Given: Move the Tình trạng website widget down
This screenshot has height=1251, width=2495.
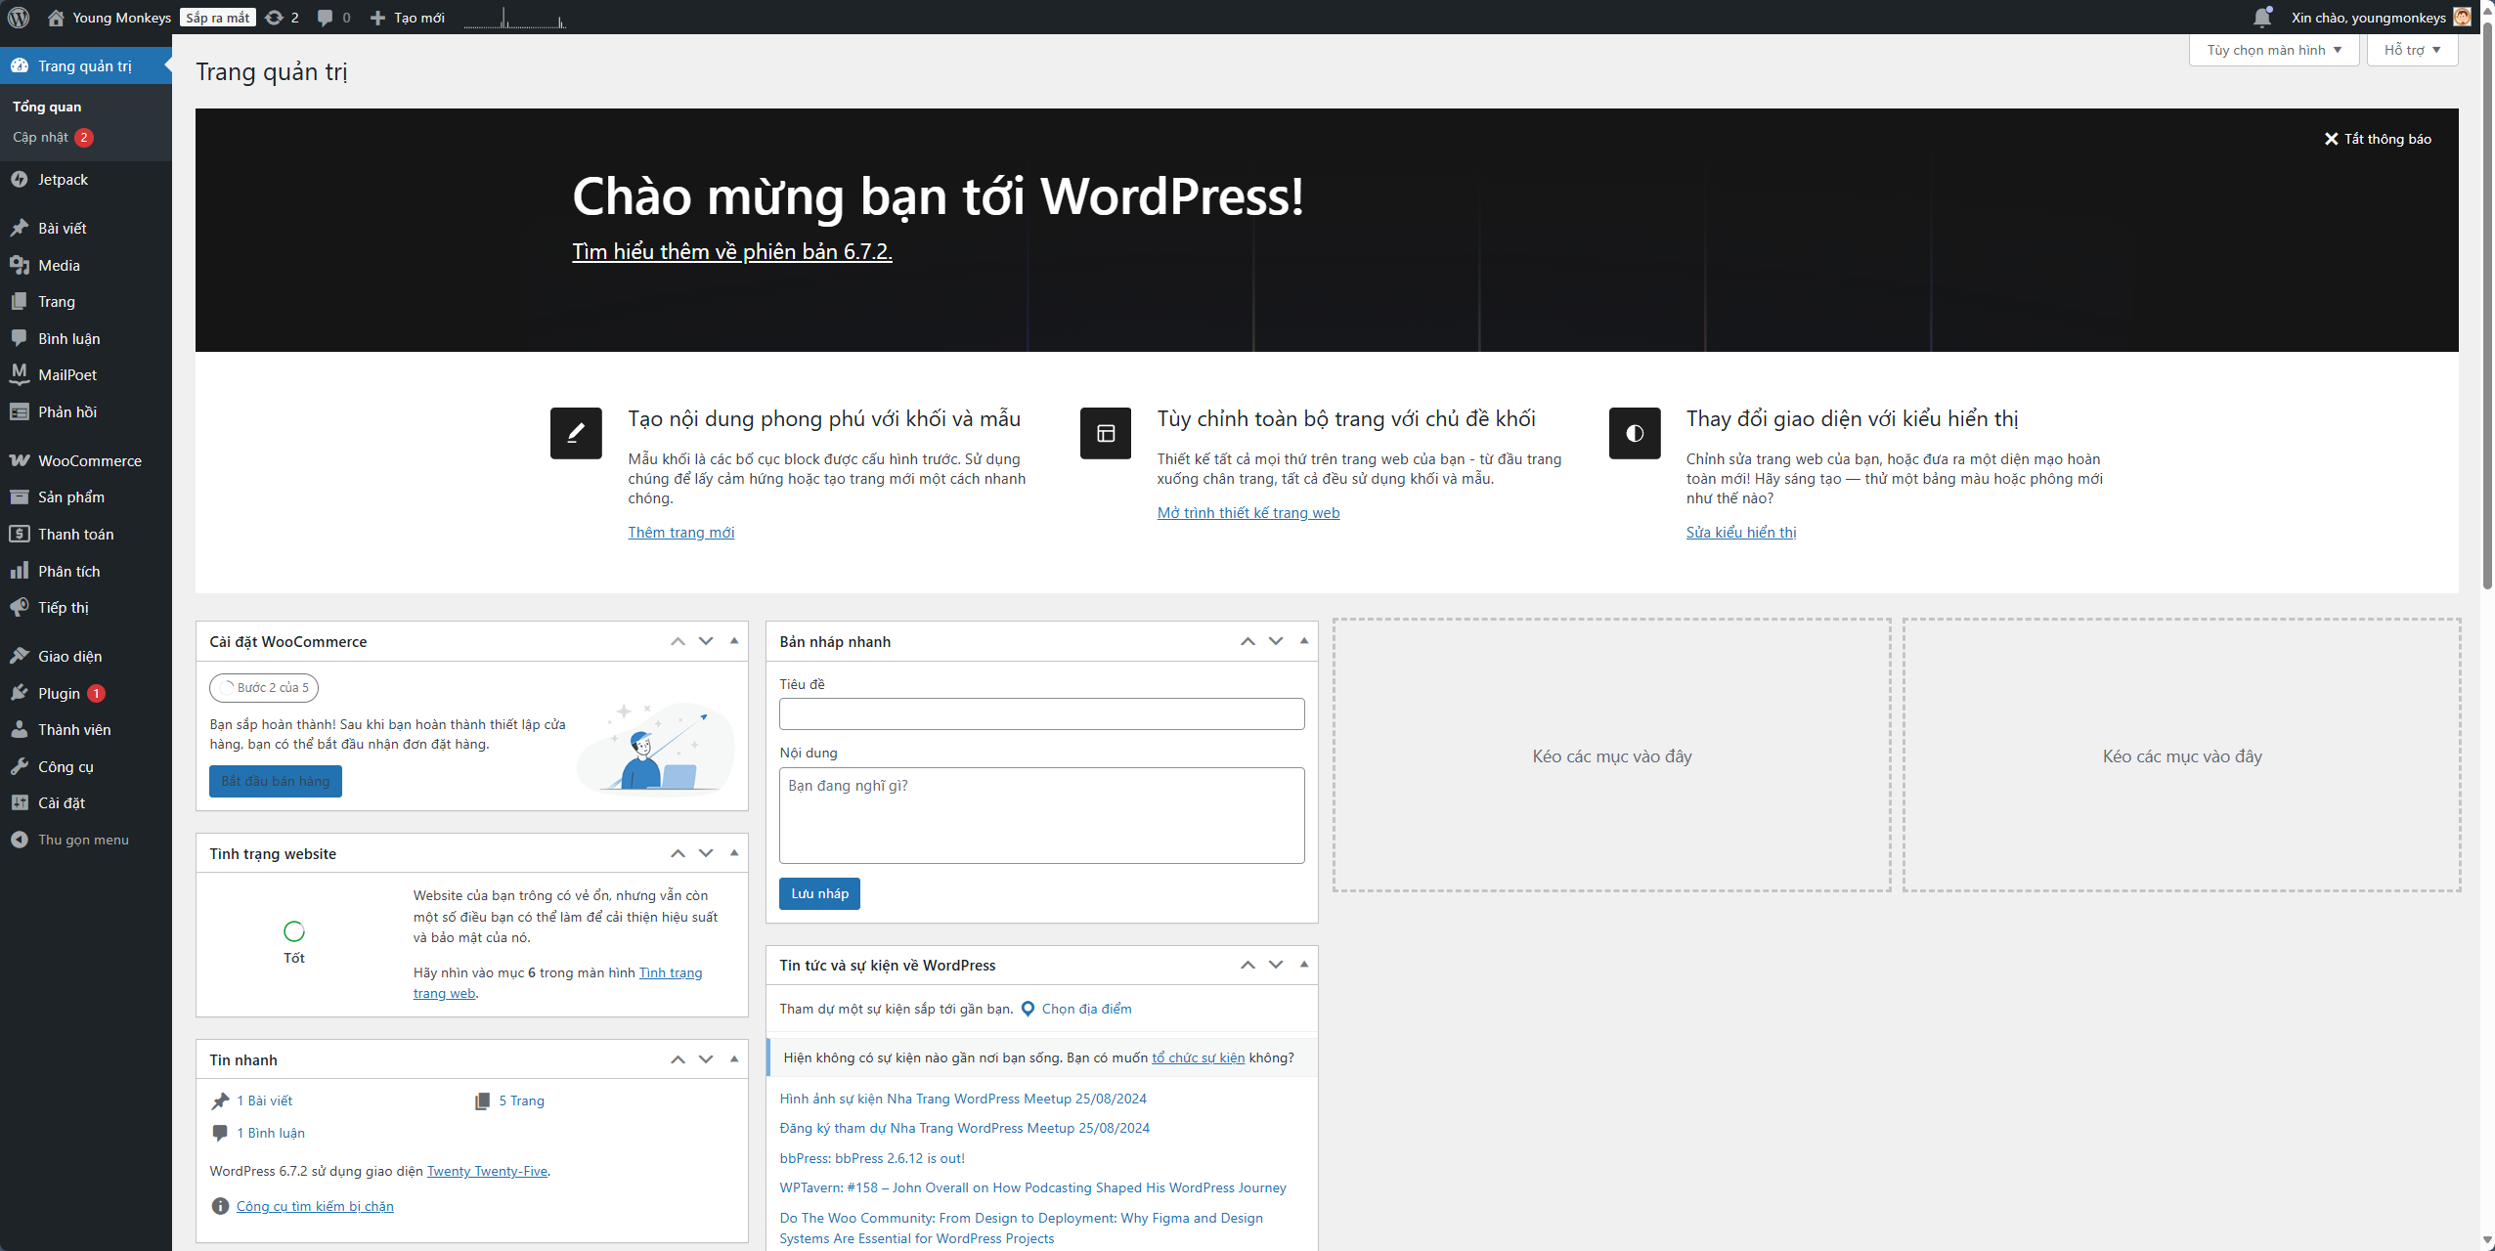Looking at the screenshot, I should click(x=706, y=853).
